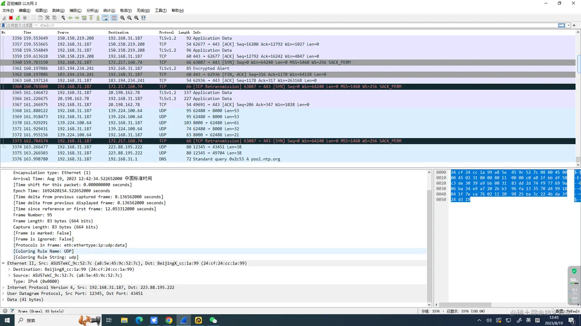Image resolution: width=581 pixels, height=326 pixels.
Task: Show hidden system tray icons chevron
Action: click(x=479, y=320)
